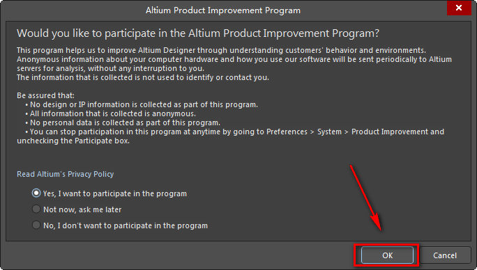
Task: Select the 'Yes, I want to participate' radio circle
Action: [36, 193]
